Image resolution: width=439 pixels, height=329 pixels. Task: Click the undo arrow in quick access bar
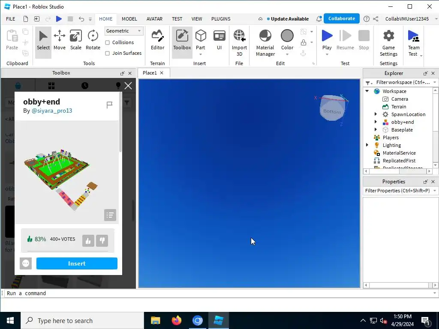(81, 19)
